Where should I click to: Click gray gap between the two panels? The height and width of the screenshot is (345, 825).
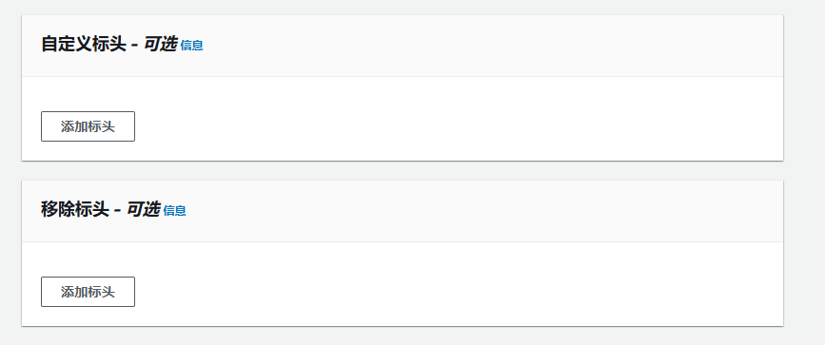pos(403,171)
